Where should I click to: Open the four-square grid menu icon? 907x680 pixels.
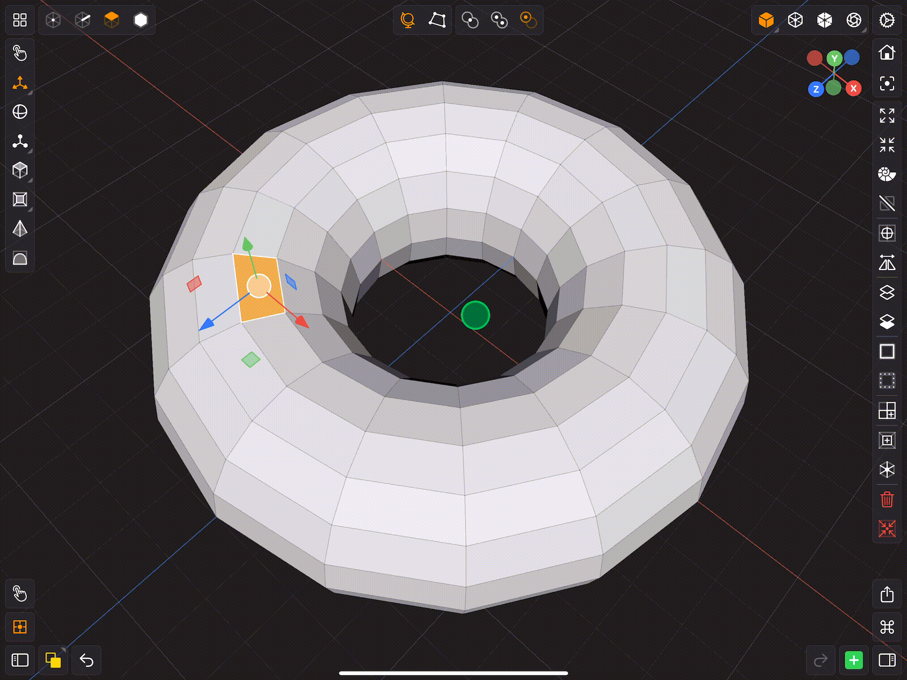coord(20,20)
